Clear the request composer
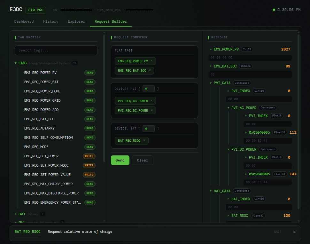This screenshot has width=310, height=244. pyautogui.click(x=143, y=160)
